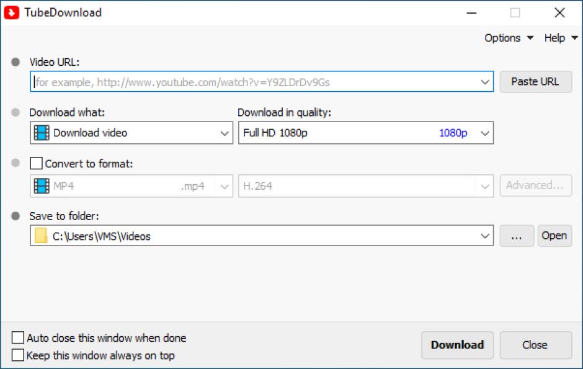Click the grey bullet next to Video URL
This screenshot has height=369, width=583.
pos(16,61)
